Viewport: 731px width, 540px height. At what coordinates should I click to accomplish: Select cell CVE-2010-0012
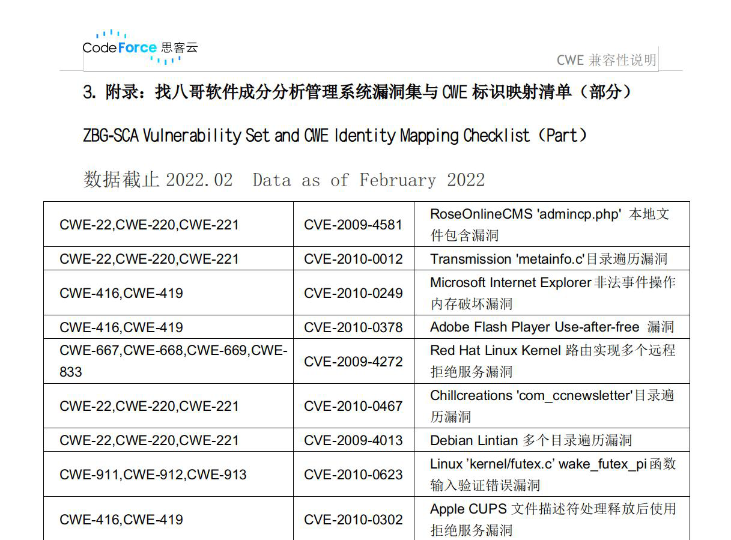[x=354, y=259]
